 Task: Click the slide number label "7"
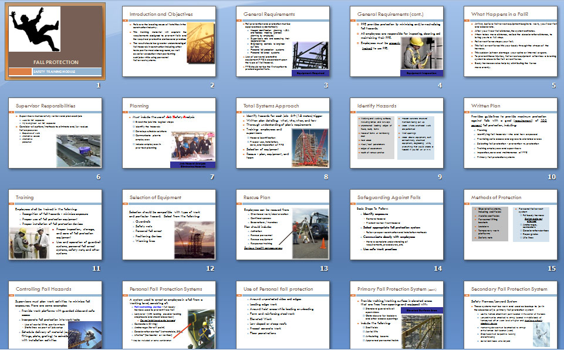[212, 177]
